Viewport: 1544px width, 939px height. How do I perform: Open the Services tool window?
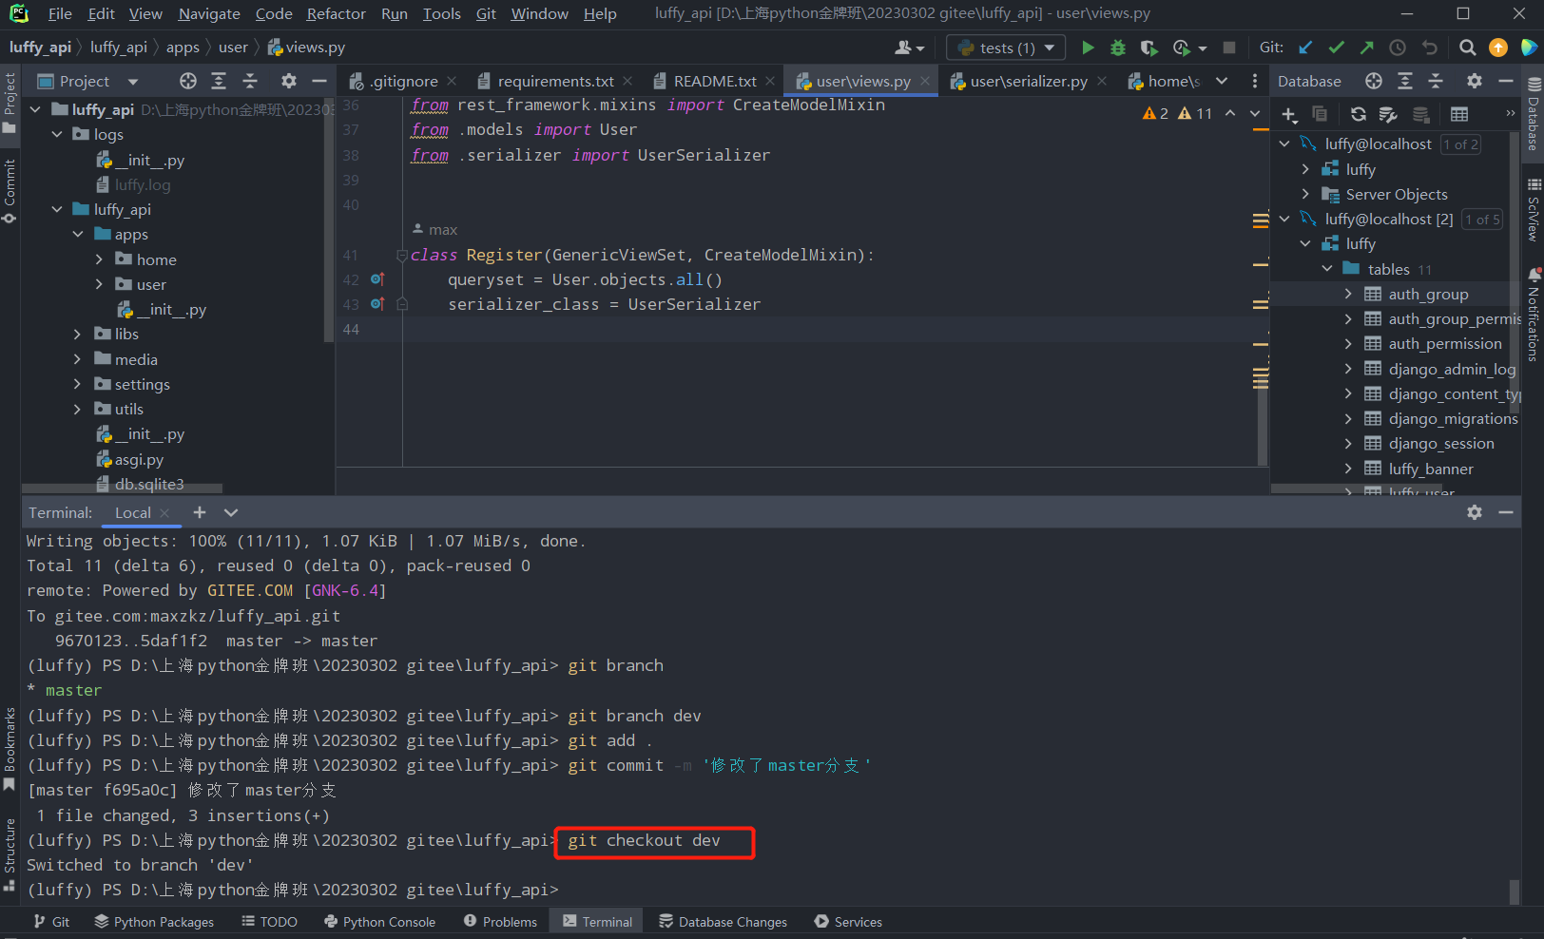click(848, 922)
